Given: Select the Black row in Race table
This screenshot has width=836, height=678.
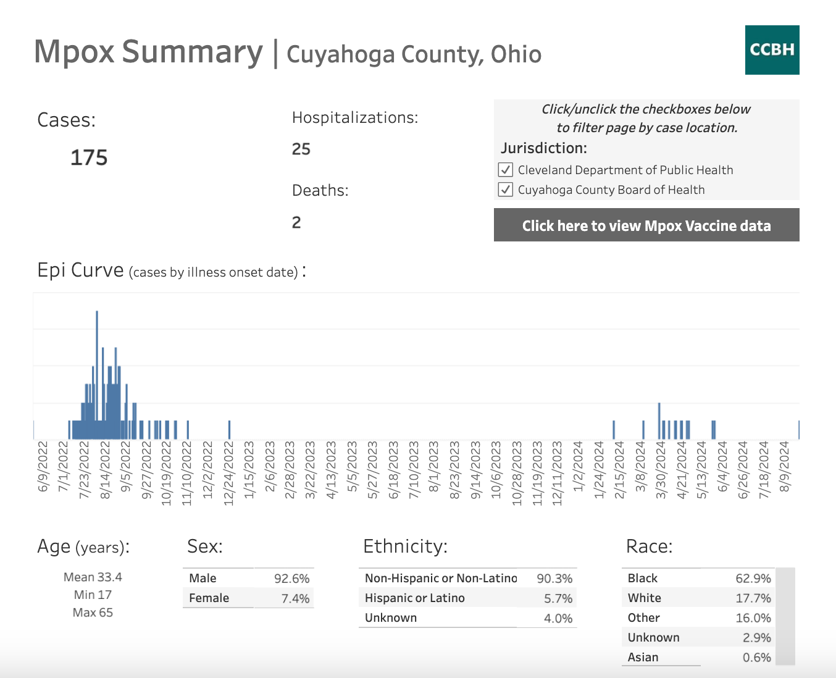Looking at the screenshot, I should pos(698,578).
